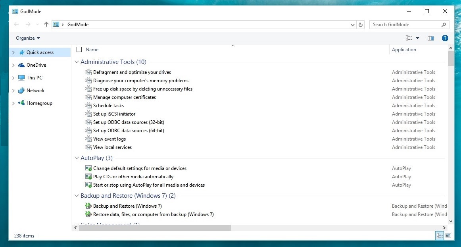Switch to large icons view in status bar

[448, 235]
